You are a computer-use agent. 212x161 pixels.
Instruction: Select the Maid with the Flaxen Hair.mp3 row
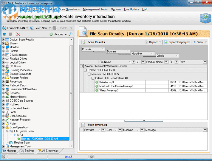click(x=151, y=86)
